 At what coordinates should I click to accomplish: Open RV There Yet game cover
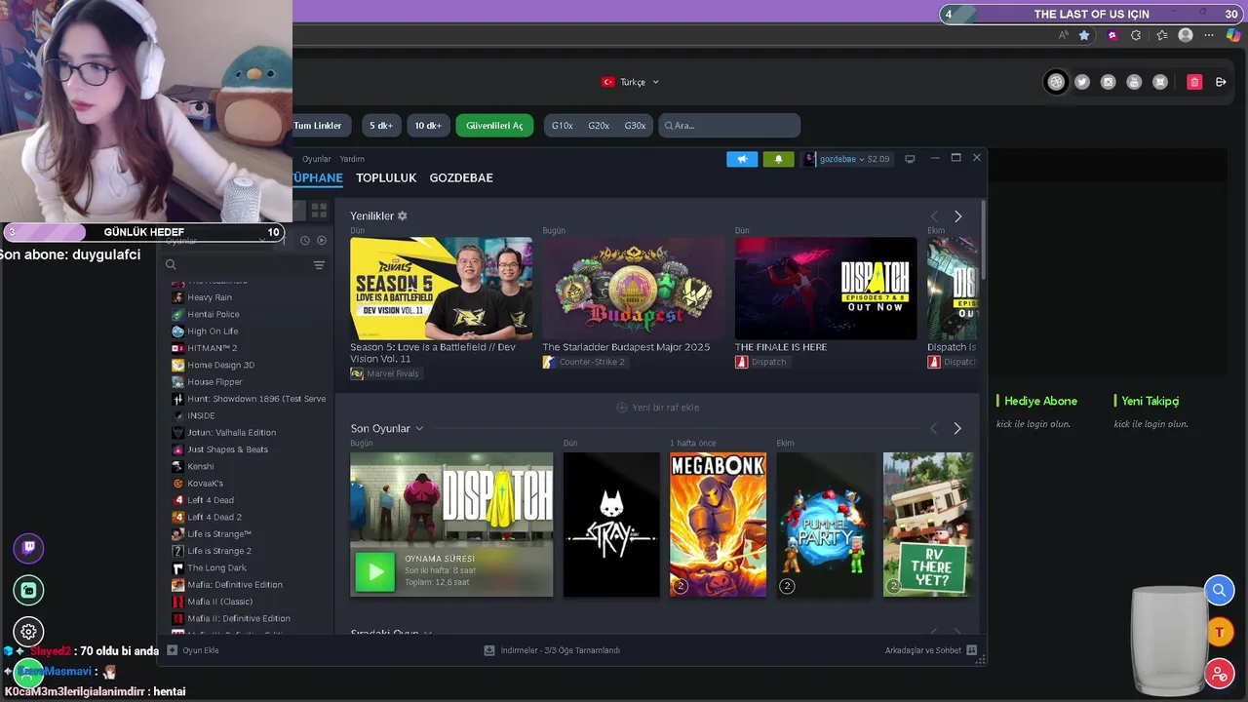click(927, 525)
